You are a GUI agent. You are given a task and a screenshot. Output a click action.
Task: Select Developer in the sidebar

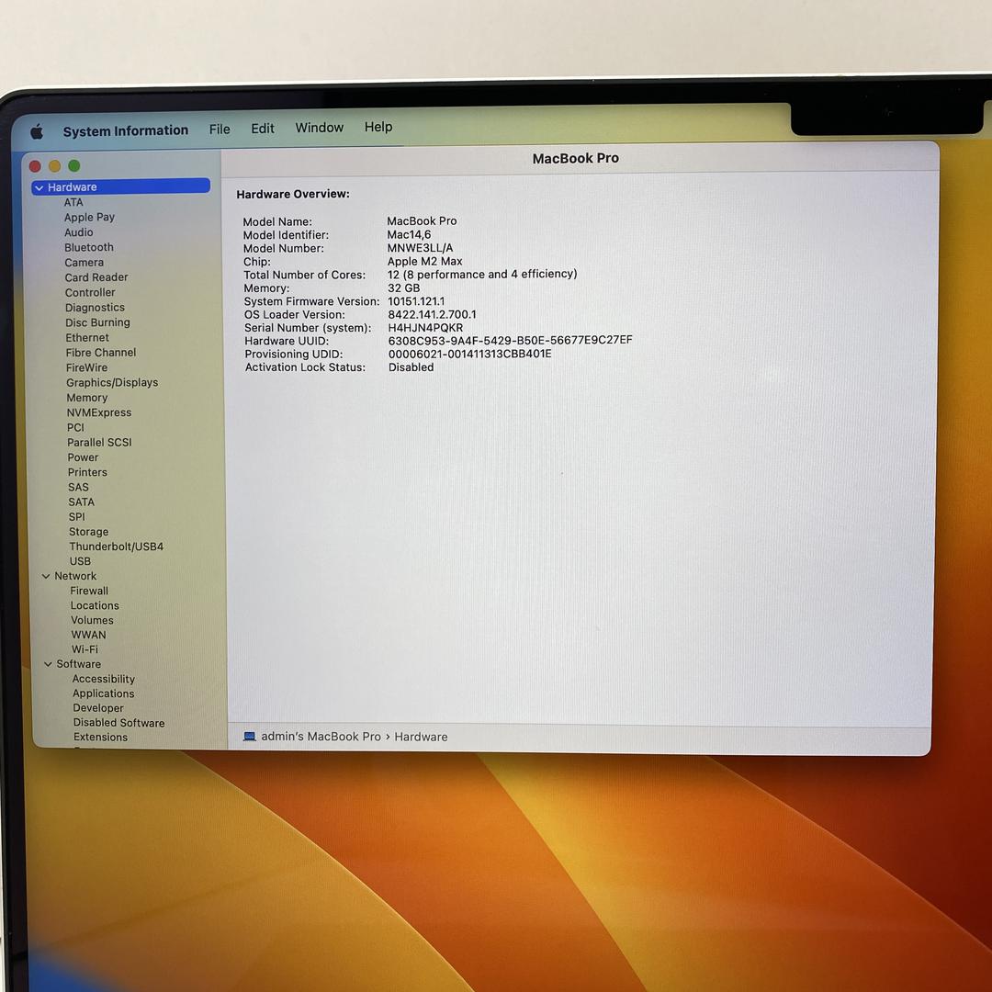click(98, 708)
